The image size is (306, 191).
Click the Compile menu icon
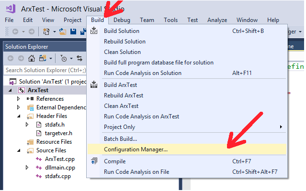coord(94,161)
